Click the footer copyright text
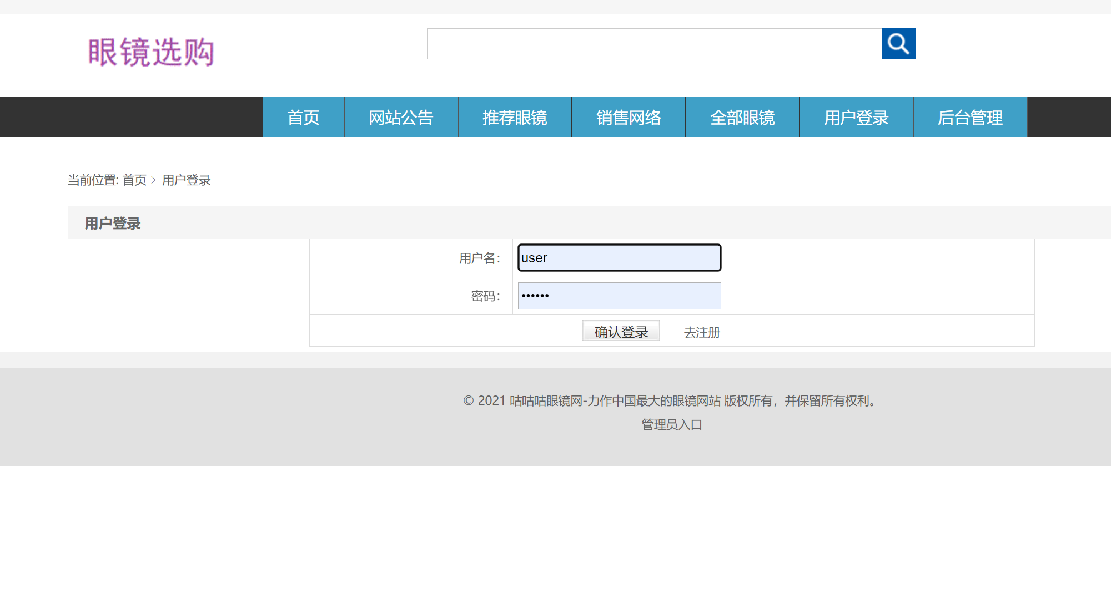 (671, 401)
